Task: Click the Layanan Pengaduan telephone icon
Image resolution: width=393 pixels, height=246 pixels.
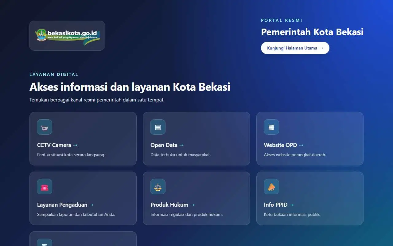Action: click(45, 187)
